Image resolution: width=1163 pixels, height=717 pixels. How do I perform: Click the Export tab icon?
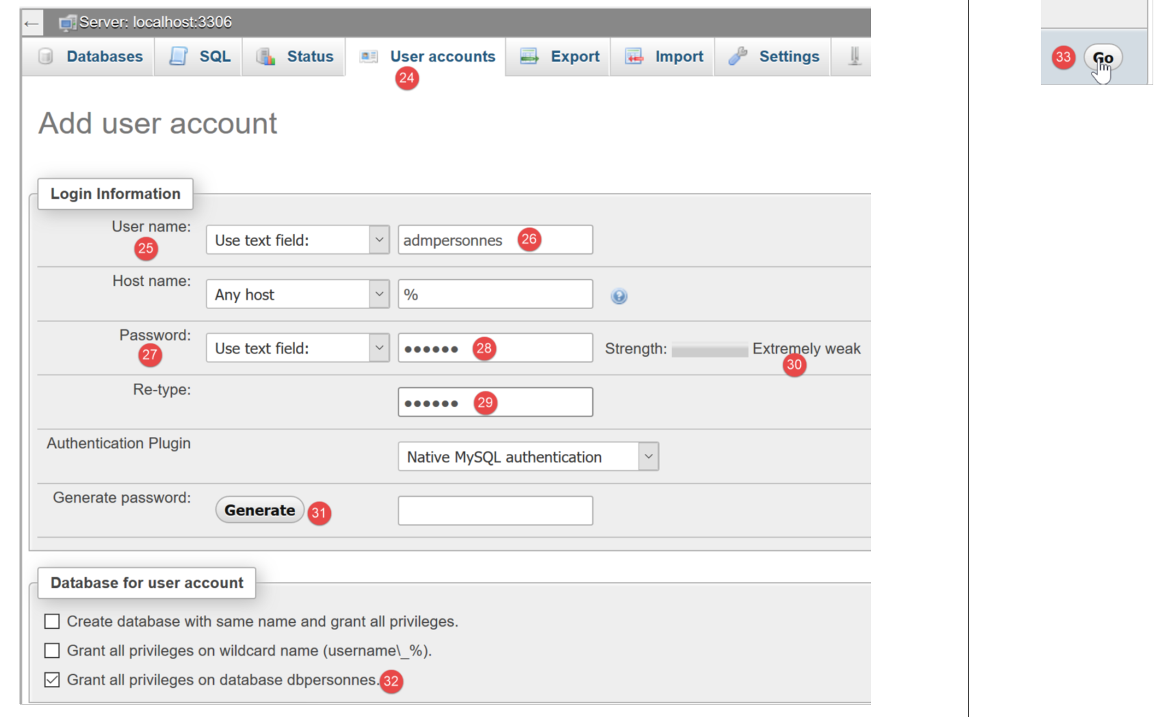click(529, 57)
